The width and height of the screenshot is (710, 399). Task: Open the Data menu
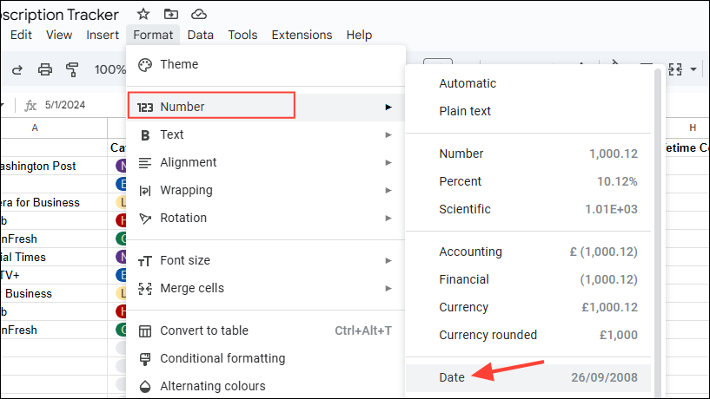tap(200, 35)
